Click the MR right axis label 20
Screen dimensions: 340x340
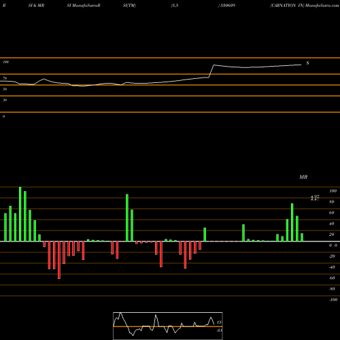tap(332, 235)
